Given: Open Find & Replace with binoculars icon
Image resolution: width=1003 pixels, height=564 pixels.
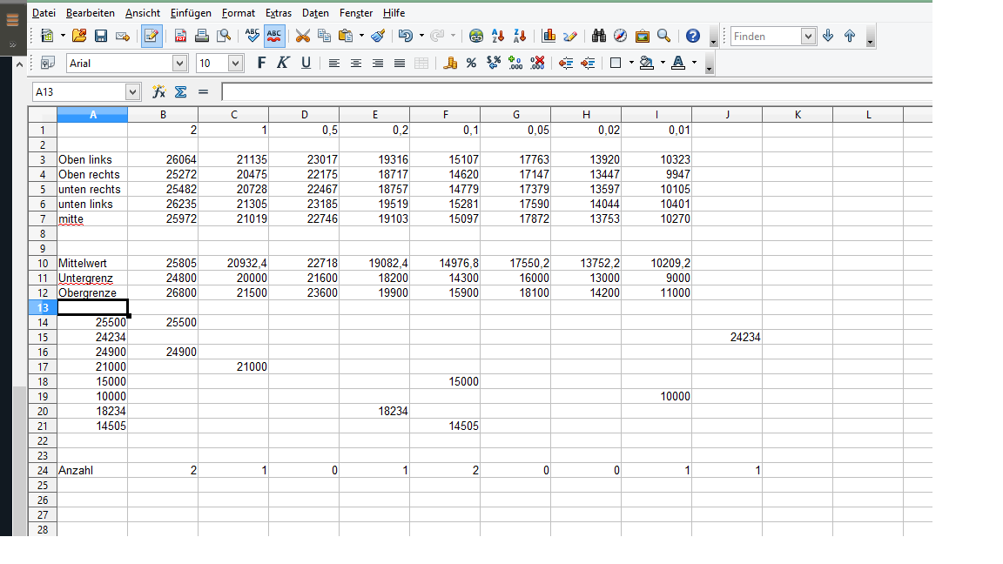Looking at the screenshot, I should click(x=599, y=36).
